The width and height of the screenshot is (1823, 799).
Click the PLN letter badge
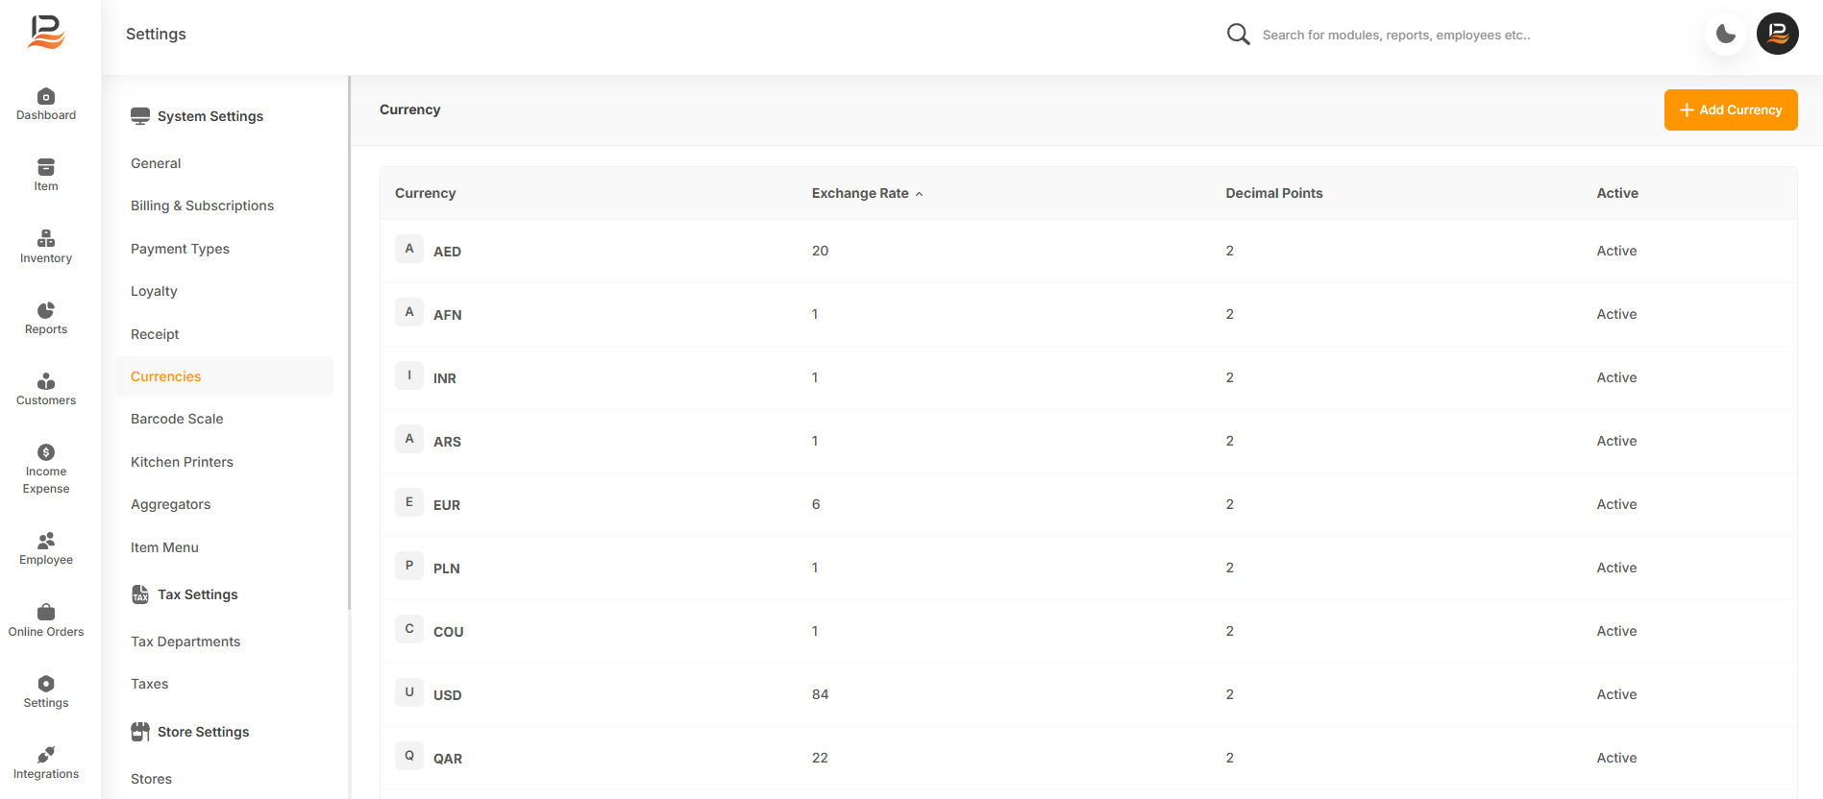click(409, 566)
